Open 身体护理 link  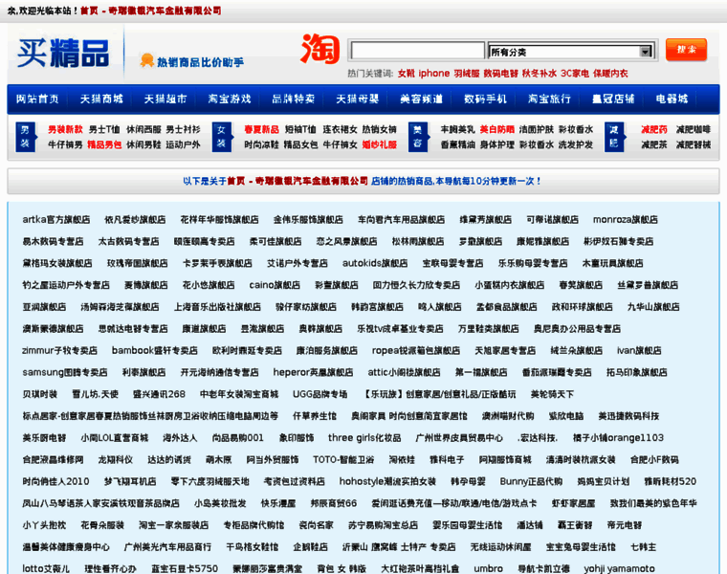coord(497,144)
